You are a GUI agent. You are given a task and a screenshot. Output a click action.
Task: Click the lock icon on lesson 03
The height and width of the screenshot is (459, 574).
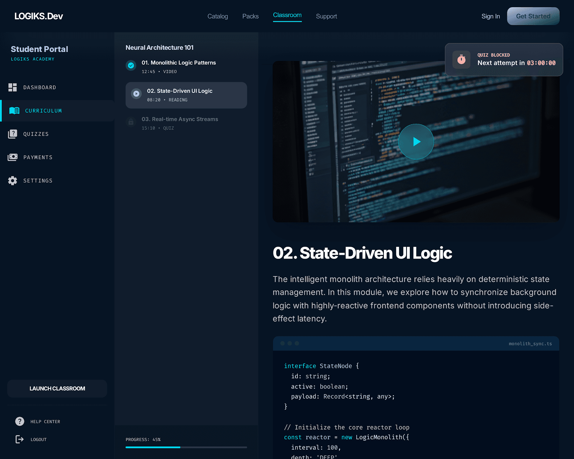tap(131, 122)
